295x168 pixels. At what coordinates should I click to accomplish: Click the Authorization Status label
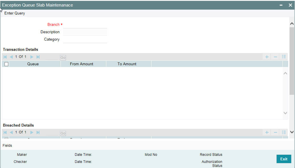pos(212,164)
